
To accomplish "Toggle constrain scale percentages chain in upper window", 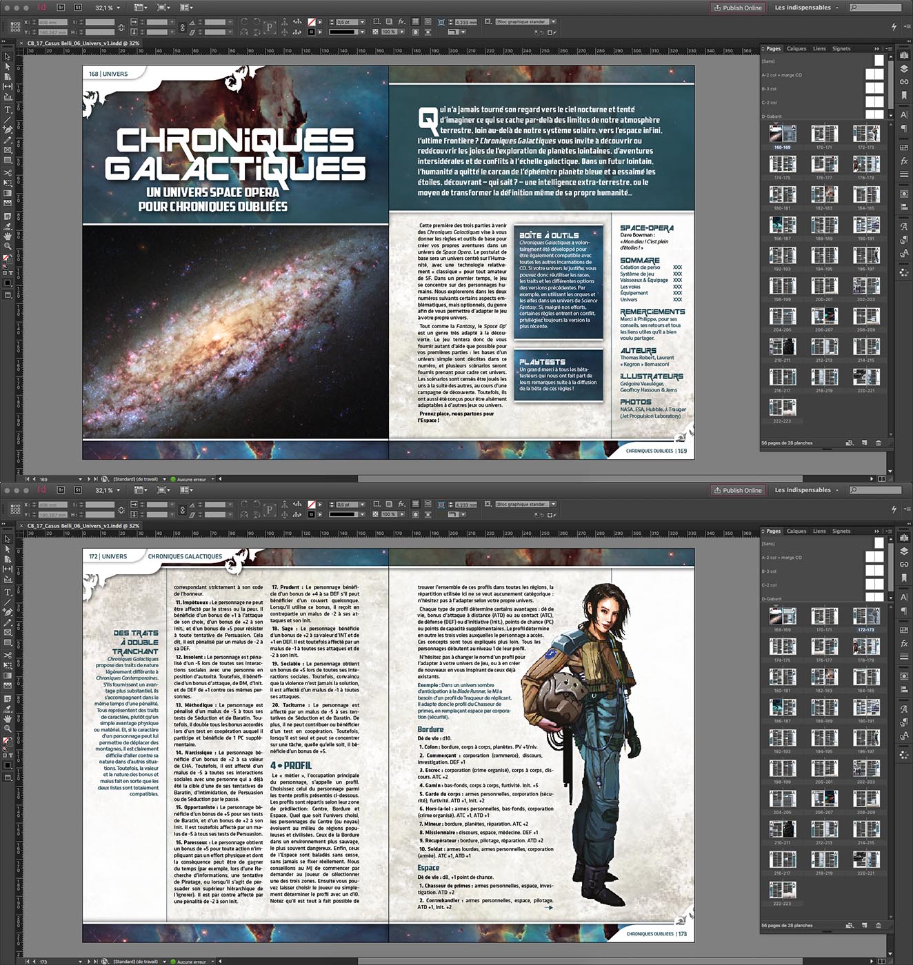I will point(182,27).
